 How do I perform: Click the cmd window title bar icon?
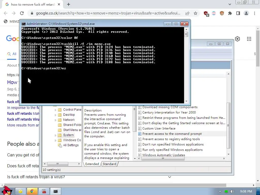(x=24, y=24)
